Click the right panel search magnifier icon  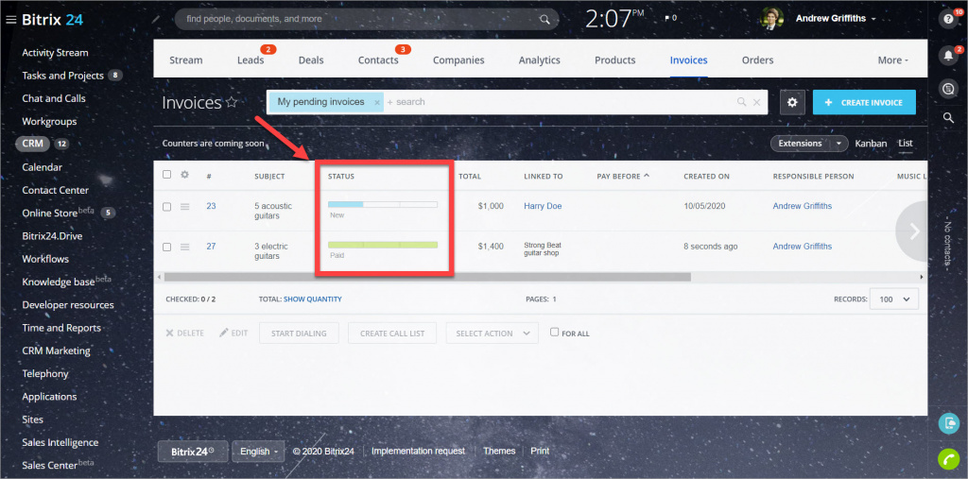tap(949, 117)
